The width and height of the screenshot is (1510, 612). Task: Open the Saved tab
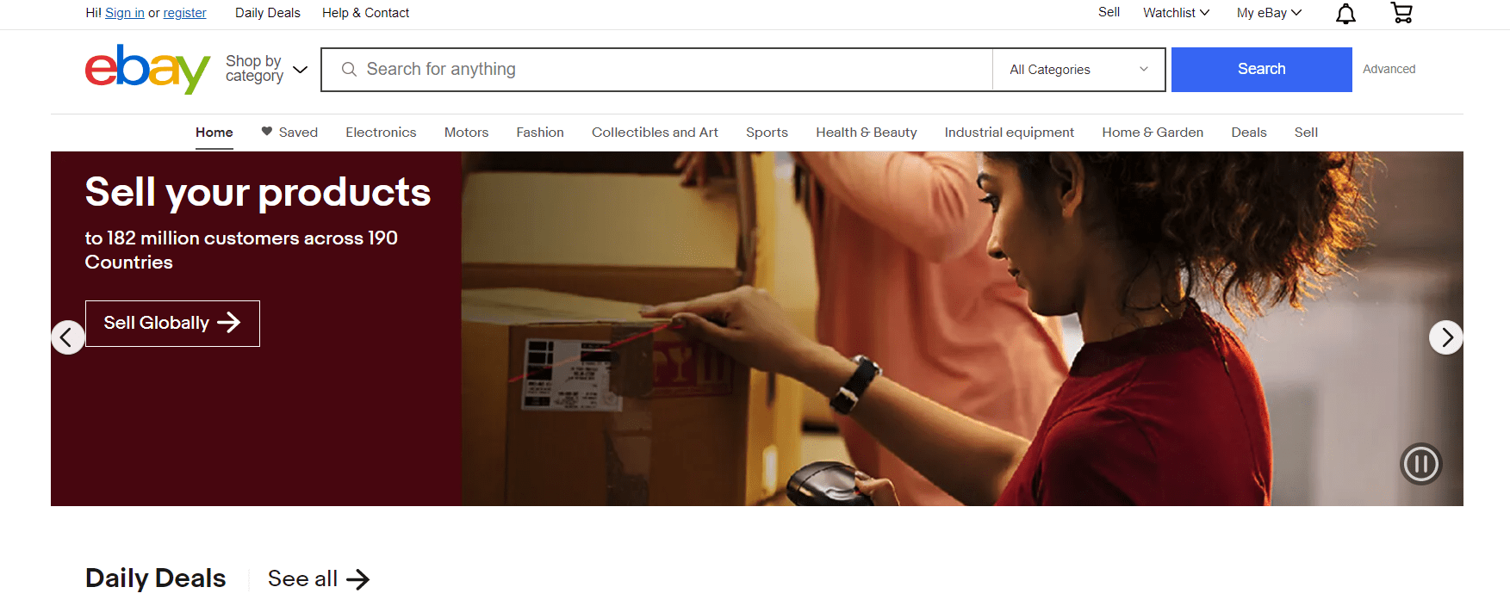pyautogui.click(x=289, y=133)
